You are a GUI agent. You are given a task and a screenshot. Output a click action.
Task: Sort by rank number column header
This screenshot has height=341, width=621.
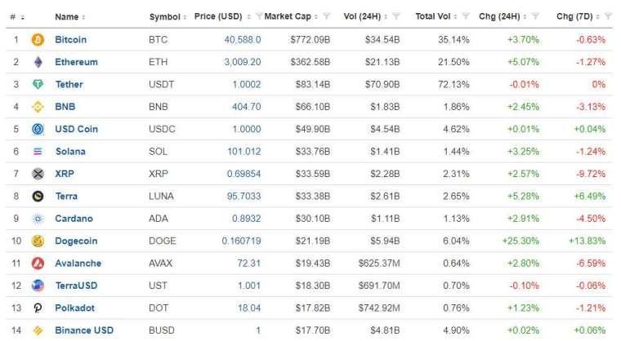coord(15,16)
